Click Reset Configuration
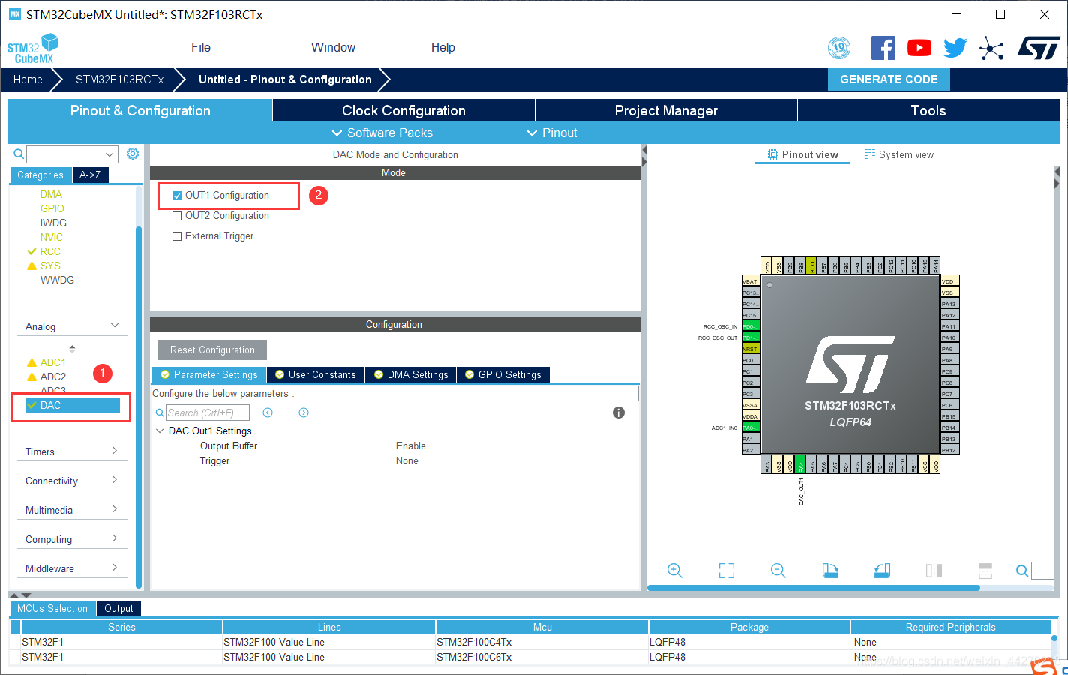The image size is (1068, 675). pyautogui.click(x=212, y=349)
